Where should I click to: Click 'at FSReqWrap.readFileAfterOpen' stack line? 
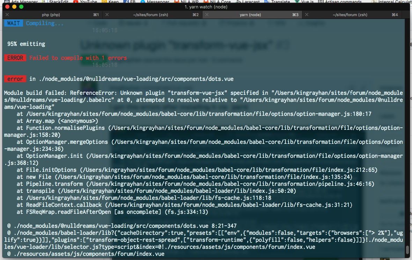tap(112, 212)
